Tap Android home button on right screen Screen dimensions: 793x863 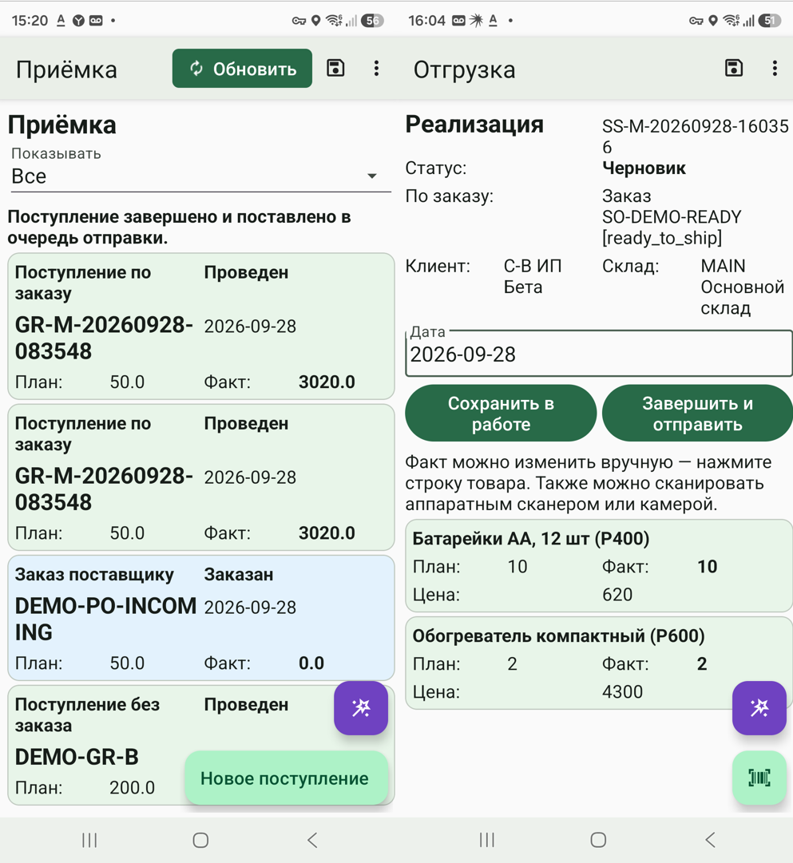(x=598, y=840)
